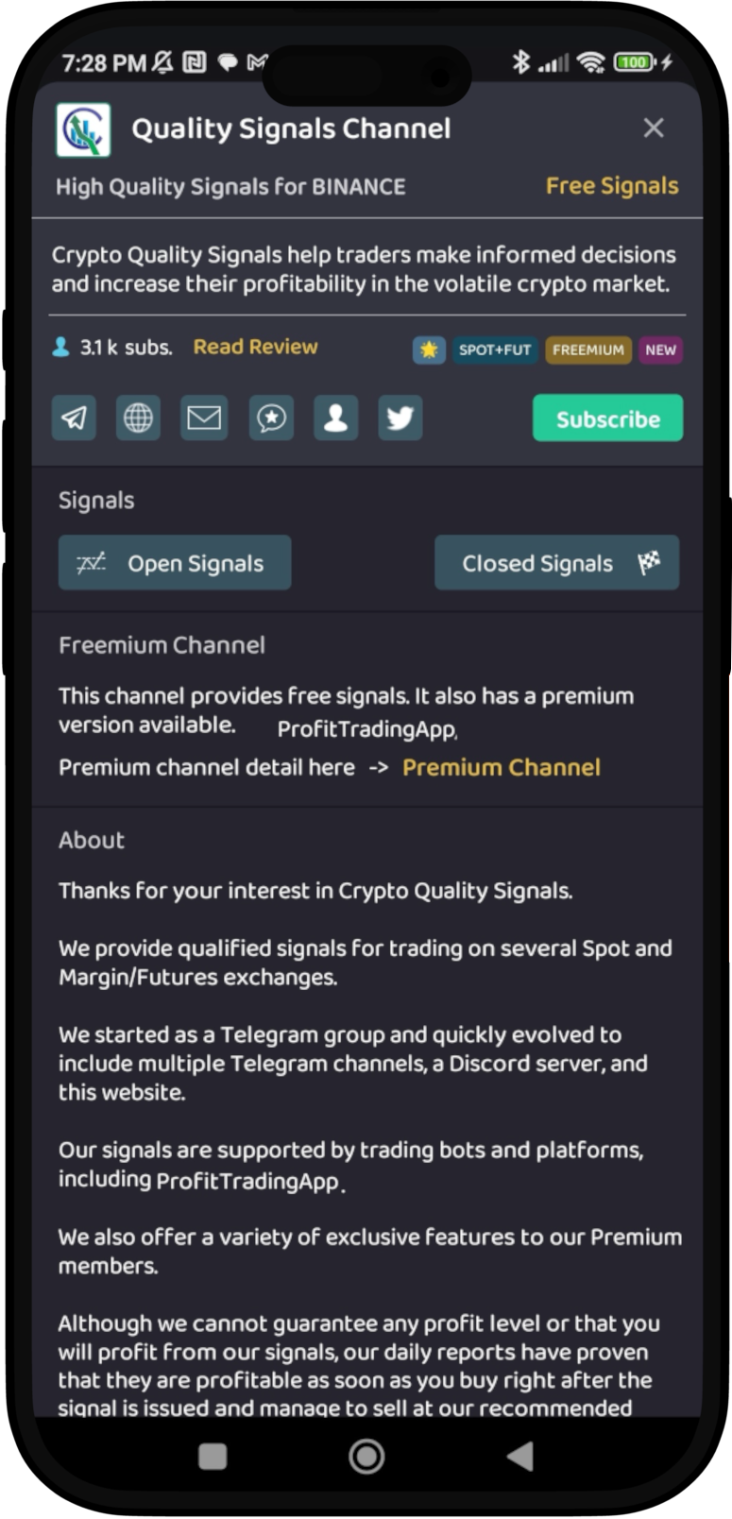The width and height of the screenshot is (732, 1519).
Task: Toggle the FREEMIUM badge
Action: [589, 350]
